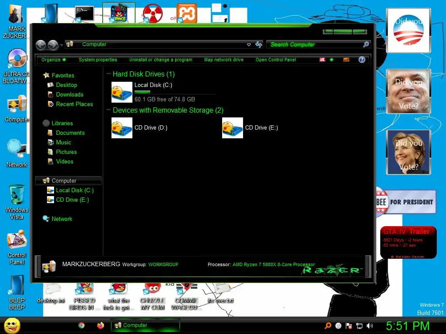Click Open Control Panel
This screenshot has height=334, width=446.
pyautogui.click(x=276, y=60)
